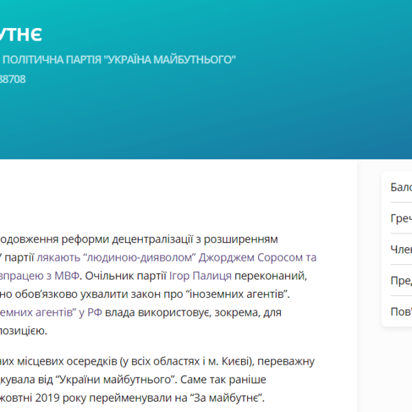Click the phrase 'закон про "іноземних агентів"'
Screen dimensions: 412x412
(x=210, y=294)
